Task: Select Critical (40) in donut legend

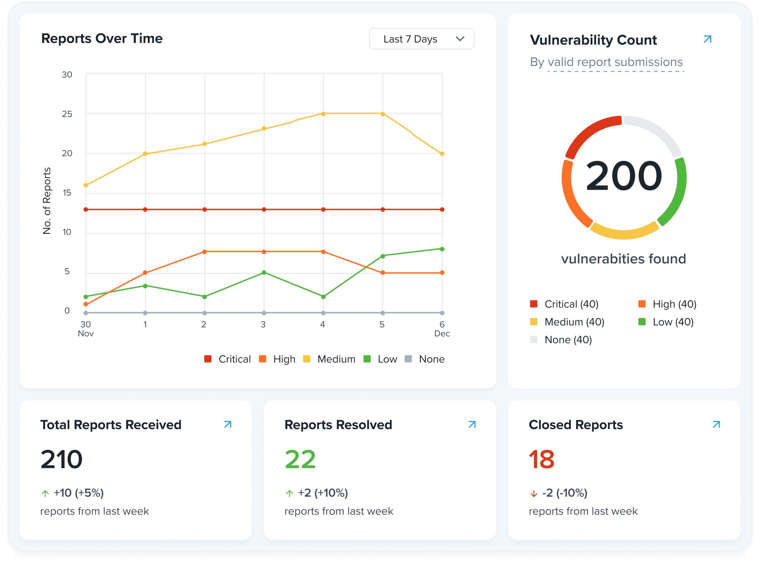Action: coord(564,304)
